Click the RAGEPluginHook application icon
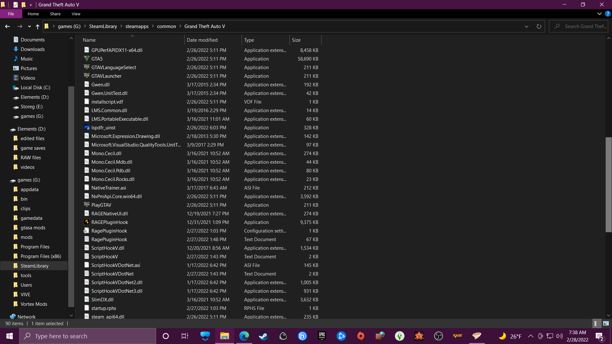Image resolution: width=612 pixels, height=344 pixels. pos(86,222)
